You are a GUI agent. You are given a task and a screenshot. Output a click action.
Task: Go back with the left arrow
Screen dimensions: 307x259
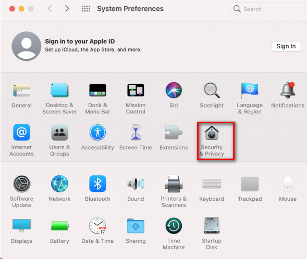pos(50,9)
